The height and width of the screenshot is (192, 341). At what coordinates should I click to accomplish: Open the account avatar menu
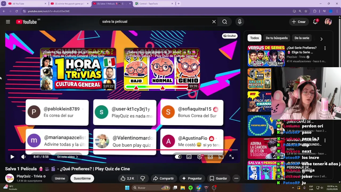(x=328, y=22)
